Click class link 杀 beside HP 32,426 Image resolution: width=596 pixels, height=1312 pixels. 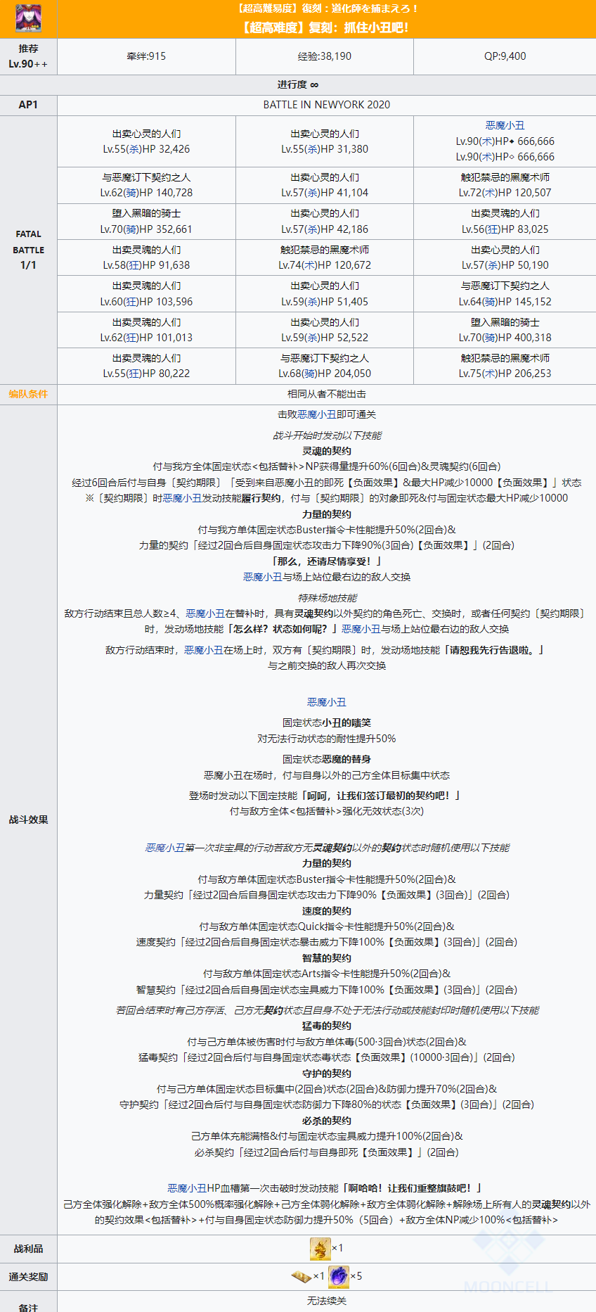tap(131, 149)
